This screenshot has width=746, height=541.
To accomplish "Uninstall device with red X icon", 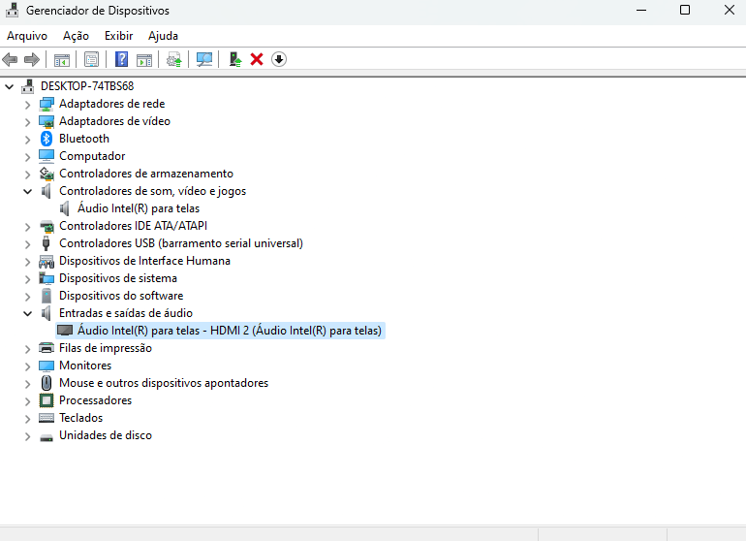I will pos(257,59).
